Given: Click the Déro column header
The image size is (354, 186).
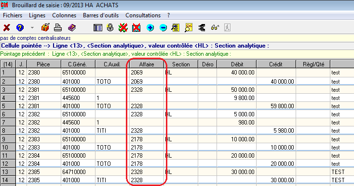Looking at the screenshot, I should pyautogui.click(x=207, y=64).
